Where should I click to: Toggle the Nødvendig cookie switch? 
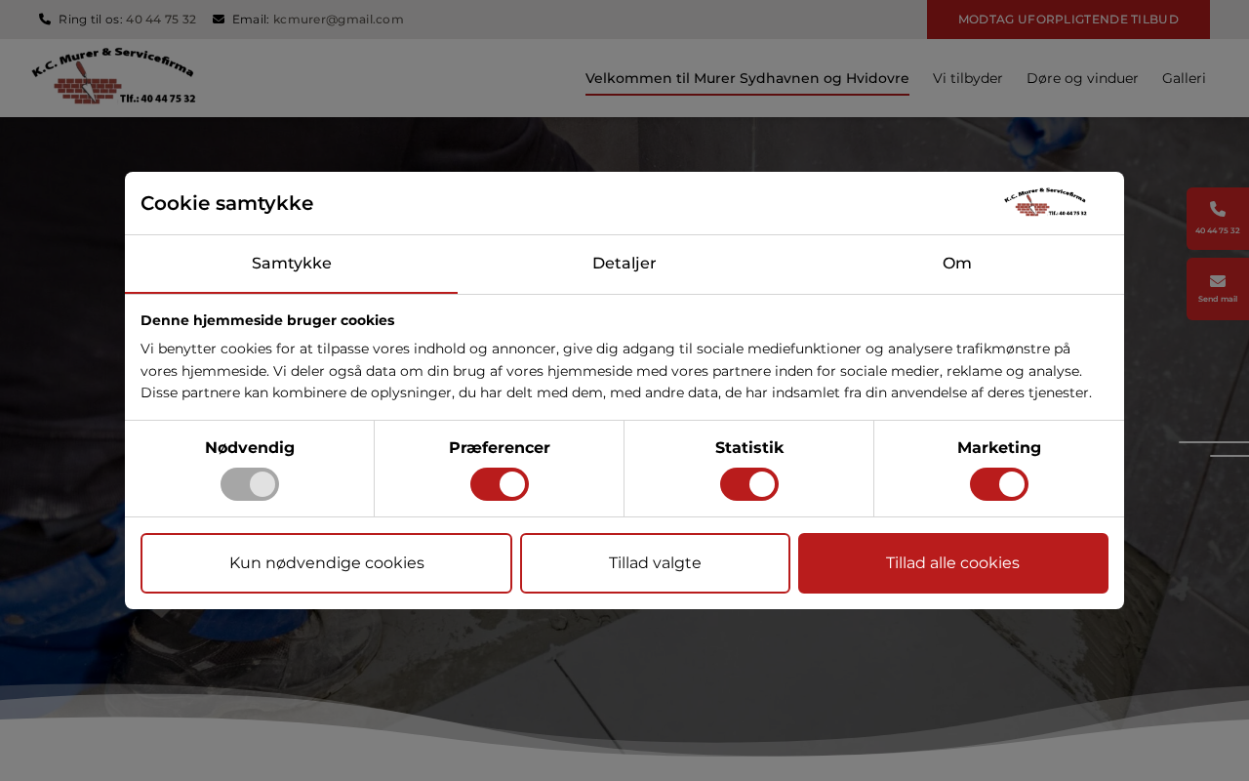250,484
